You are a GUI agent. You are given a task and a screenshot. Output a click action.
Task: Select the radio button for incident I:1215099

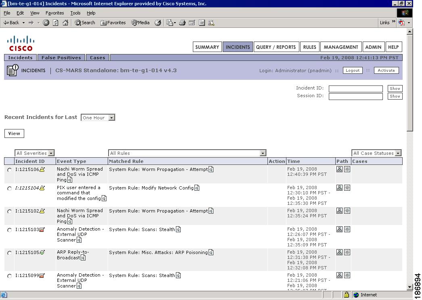9,275
